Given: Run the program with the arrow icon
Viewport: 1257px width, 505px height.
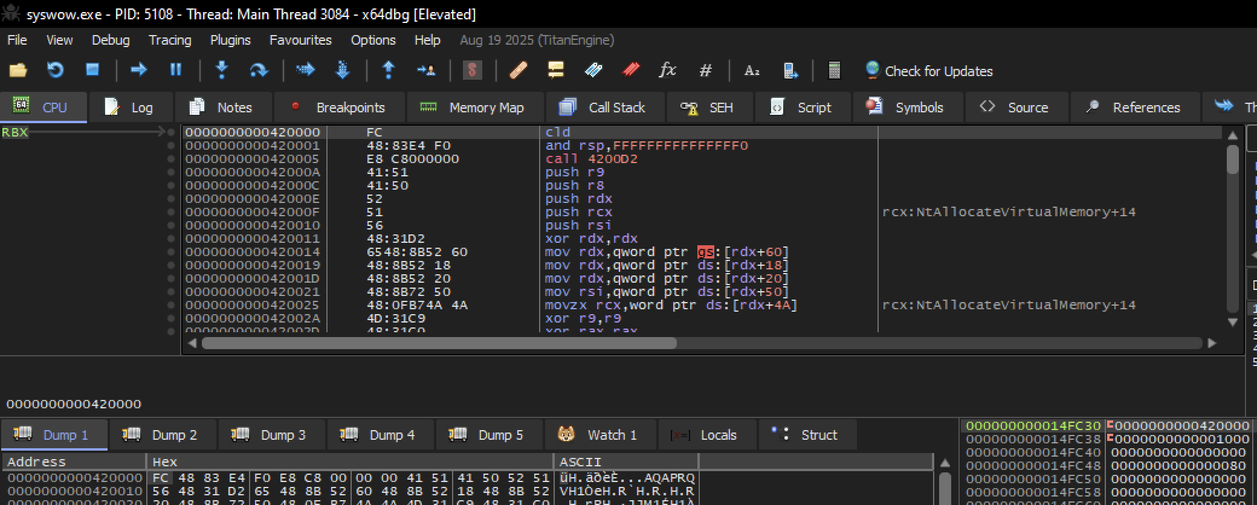Looking at the screenshot, I should coord(138,71).
